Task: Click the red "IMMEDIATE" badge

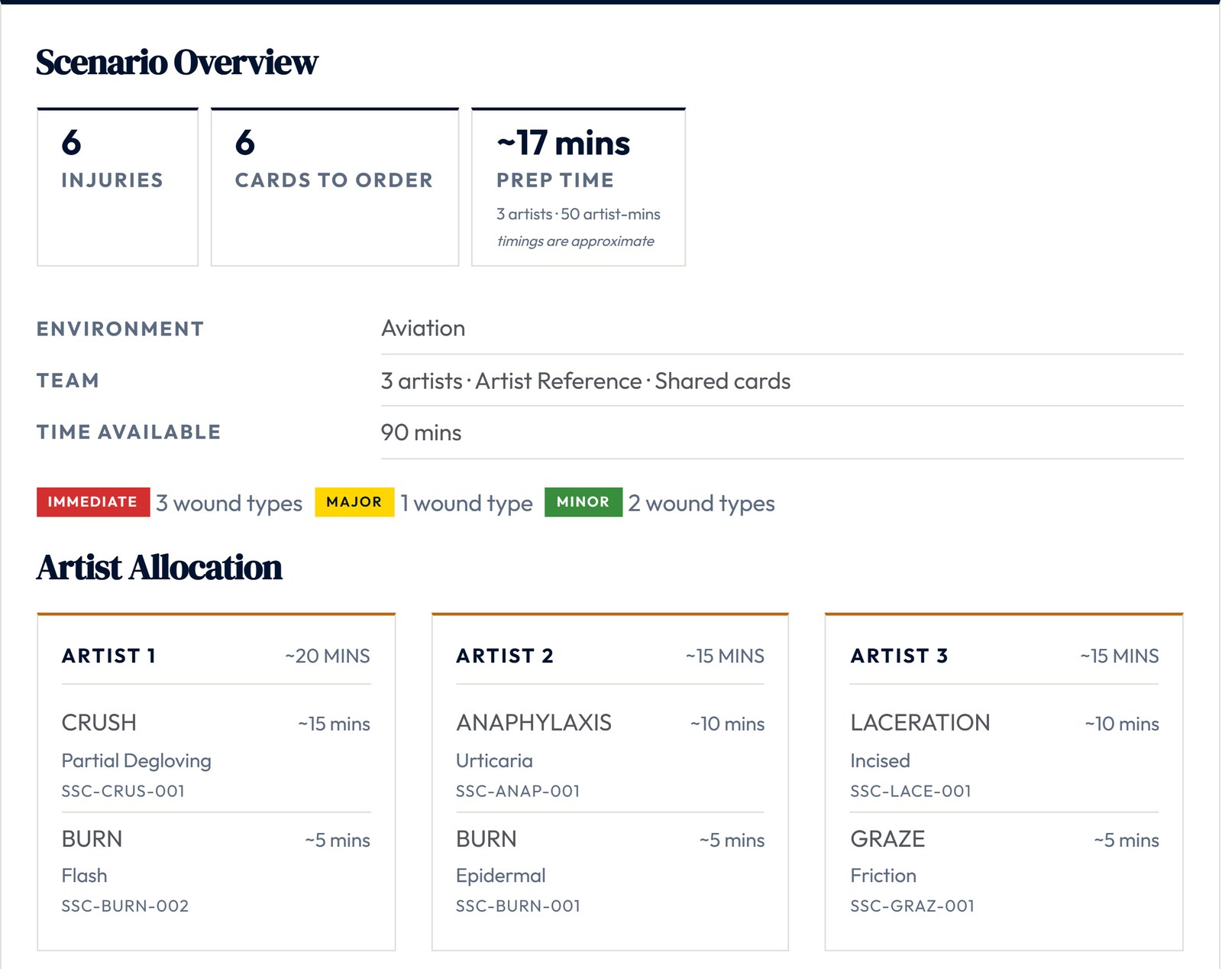Action: [93, 502]
